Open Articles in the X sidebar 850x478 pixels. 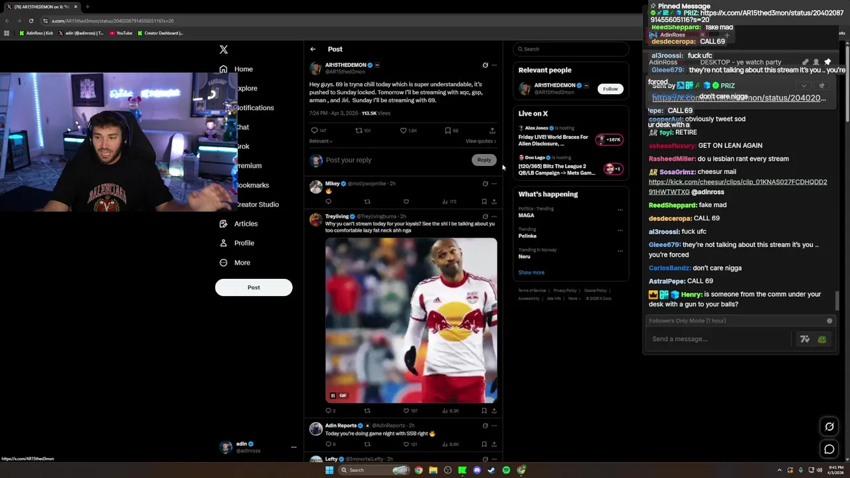pos(238,224)
